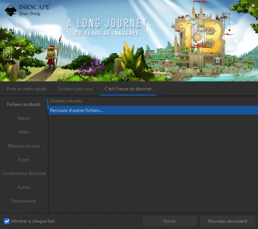This screenshot has height=229, width=258.
Task: Select the Autres template category
Action: (24, 187)
